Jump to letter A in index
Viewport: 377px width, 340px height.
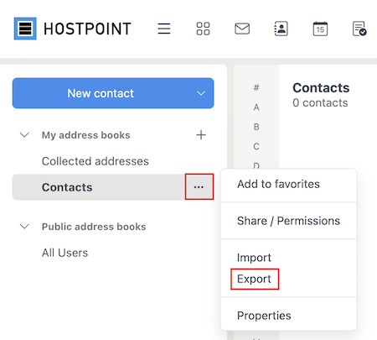point(256,107)
